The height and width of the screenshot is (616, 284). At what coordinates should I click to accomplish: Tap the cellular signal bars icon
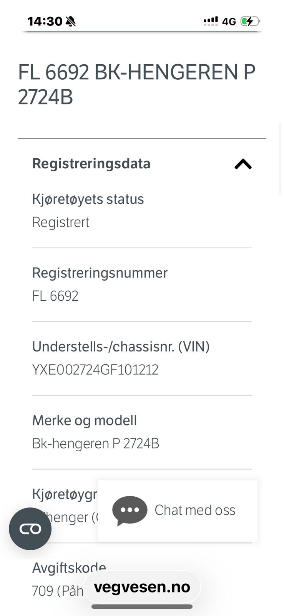(211, 21)
